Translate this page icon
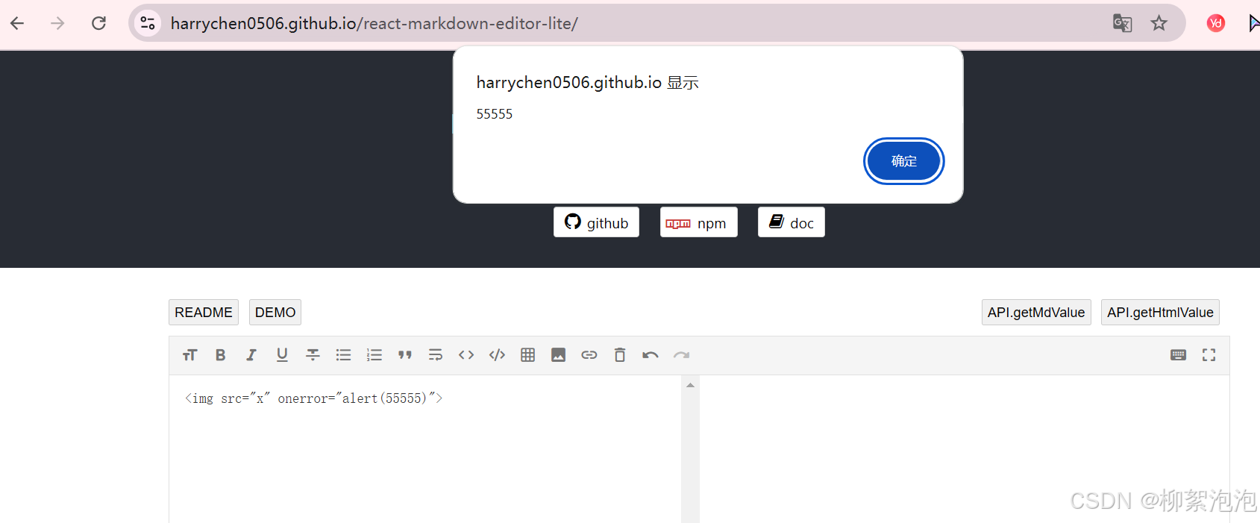The width and height of the screenshot is (1260, 523). pos(1122,23)
